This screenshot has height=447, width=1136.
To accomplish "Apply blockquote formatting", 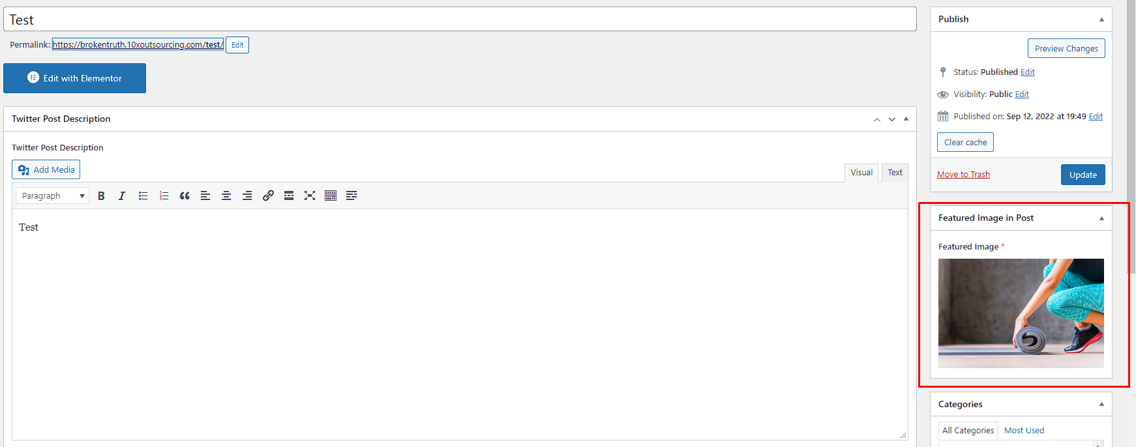I will pos(185,195).
